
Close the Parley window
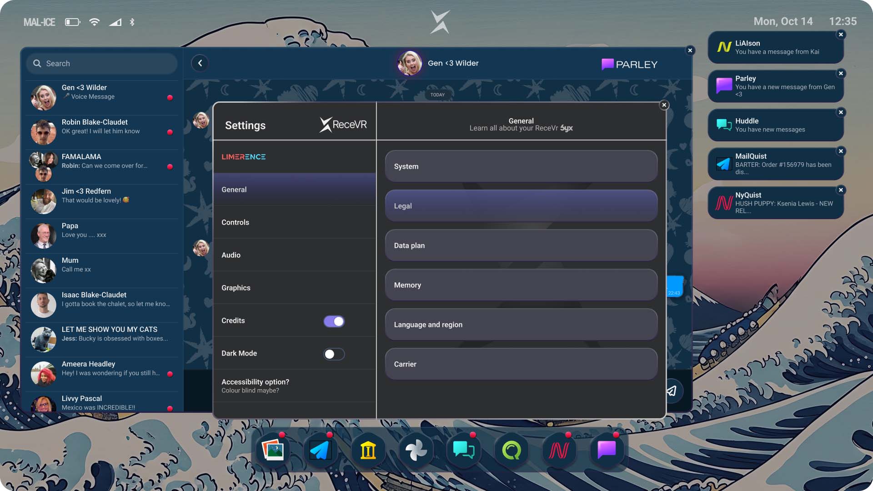pyautogui.click(x=690, y=50)
